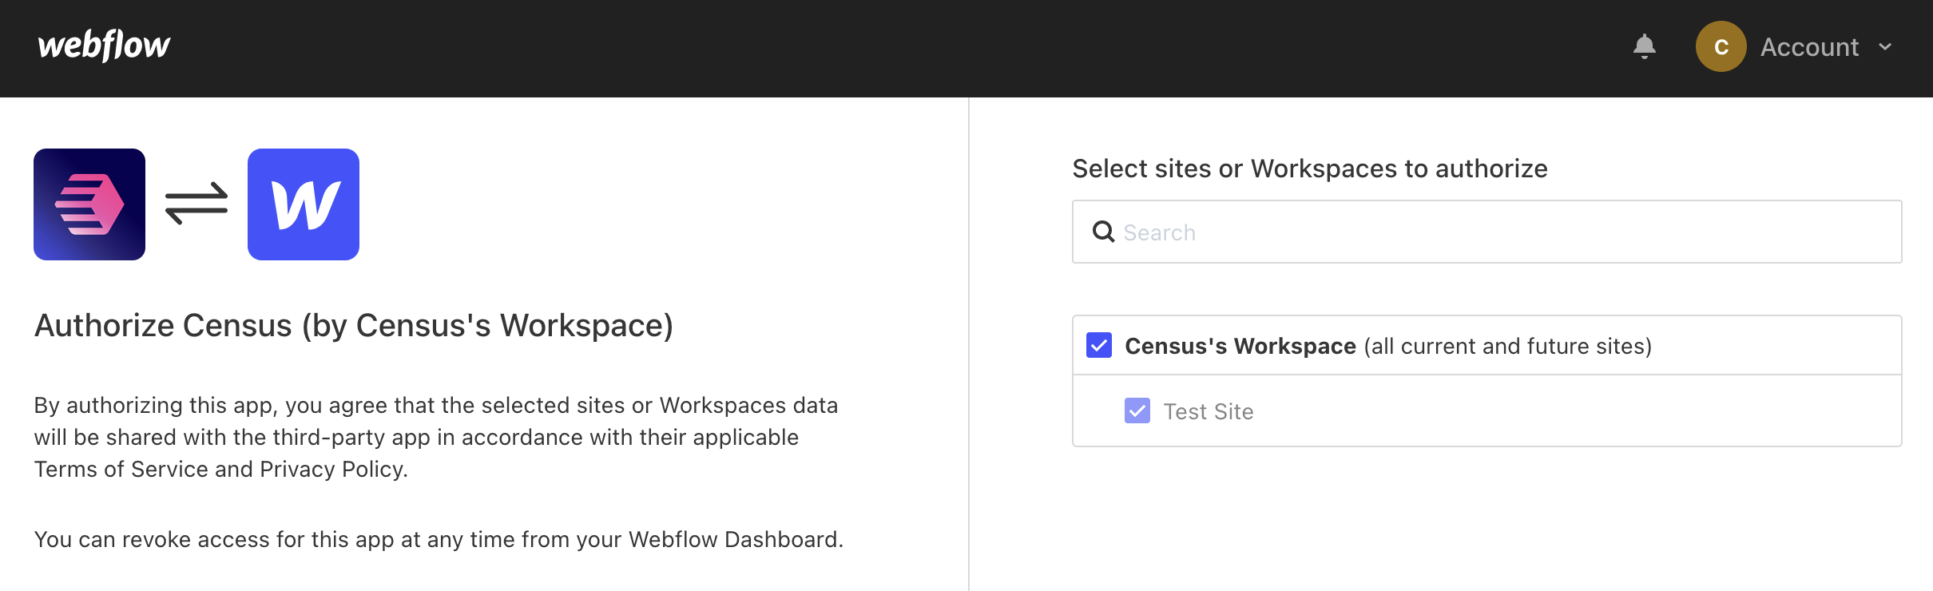Click the magnifying glass search icon

click(x=1103, y=232)
